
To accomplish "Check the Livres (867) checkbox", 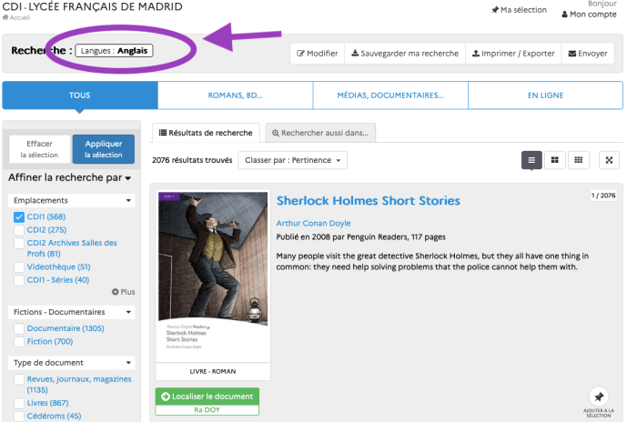I will point(19,403).
